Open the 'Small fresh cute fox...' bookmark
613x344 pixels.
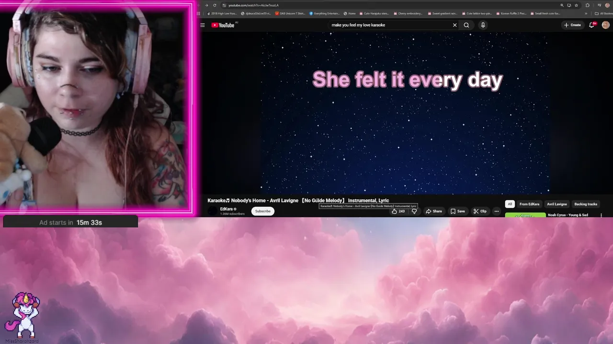tap(545, 13)
